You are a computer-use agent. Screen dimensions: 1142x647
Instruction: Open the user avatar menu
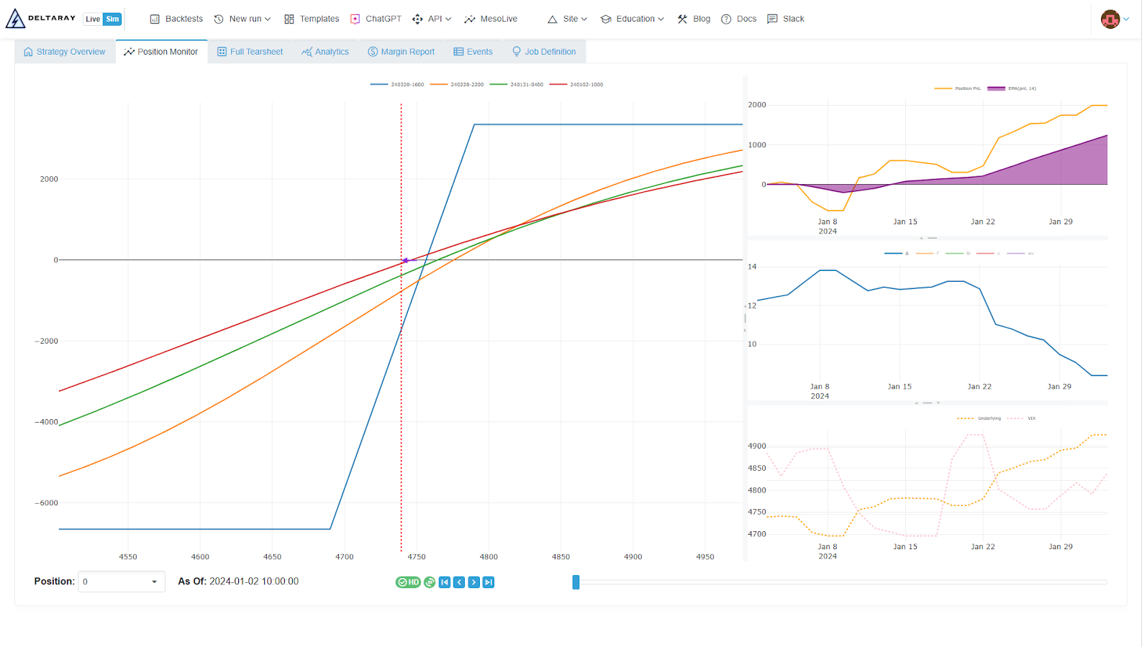click(x=1115, y=19)
